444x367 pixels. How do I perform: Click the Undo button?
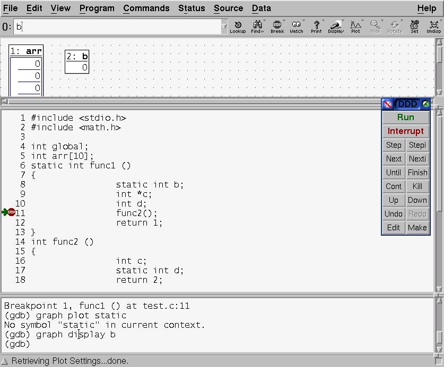(x=394, y=214)
